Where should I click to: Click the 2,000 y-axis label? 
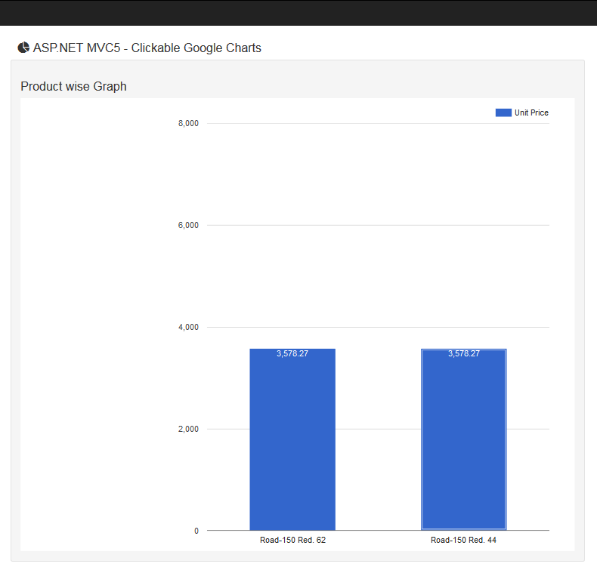(x=188, y=429)
